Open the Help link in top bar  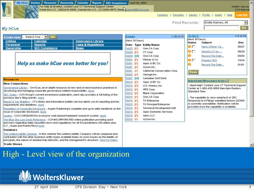[230, 15]
